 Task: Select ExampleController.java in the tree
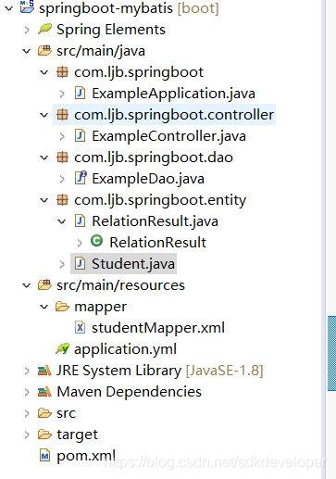(169, 136)
